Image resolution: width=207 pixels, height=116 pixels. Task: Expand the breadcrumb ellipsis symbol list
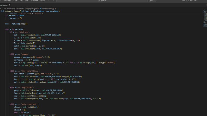coord(57,9)
